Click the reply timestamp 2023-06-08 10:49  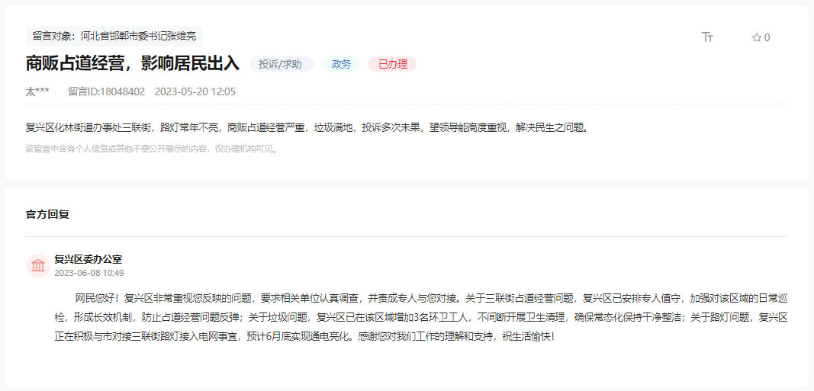click(89, 273)
